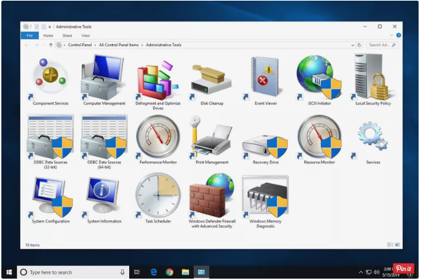Viewport: 422px width, 280px height.
Task: Open the File ribbon tab
Action: [30, 35]
